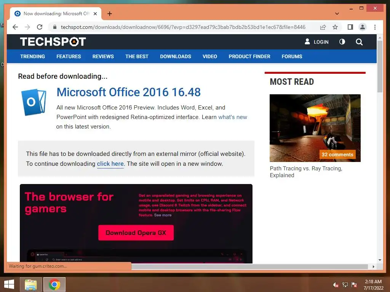
Task: Open the Path Tracing article thumbnail
Action: coord(315,128)
